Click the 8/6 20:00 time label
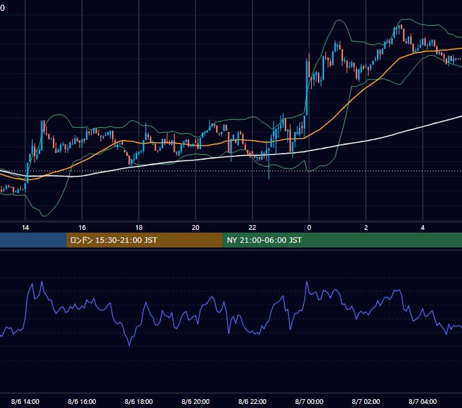Viewport: 462px width, 408px height. [196, 401]
